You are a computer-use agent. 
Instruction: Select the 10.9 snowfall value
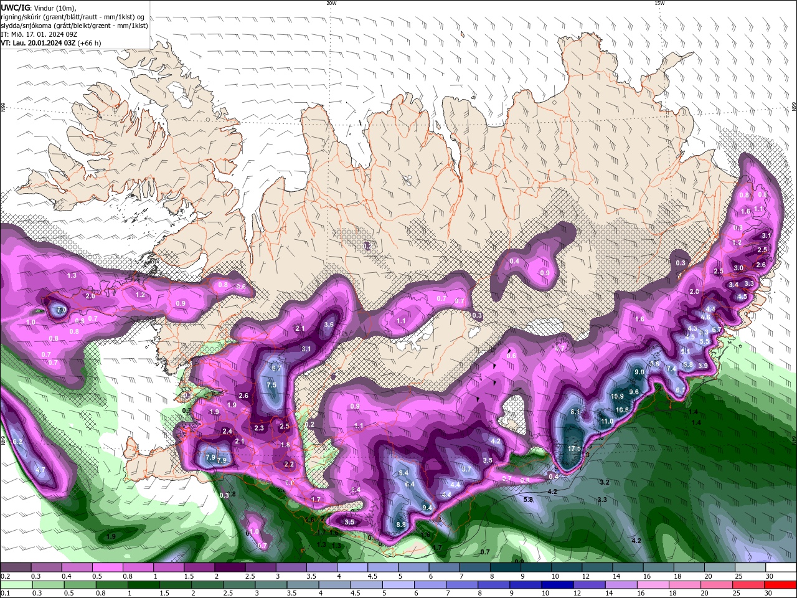[617, 396]
